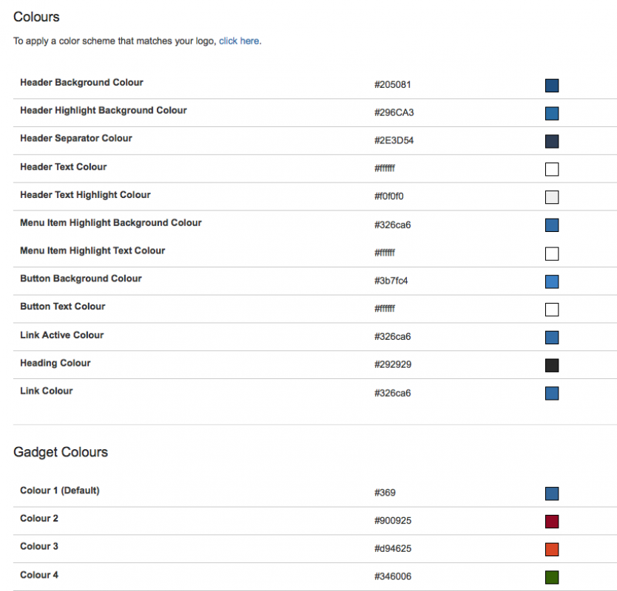Open the Link Active Colour swatch
Viewport: 617px width, 591px height.
pyautogui.click(x=551, y=338)
